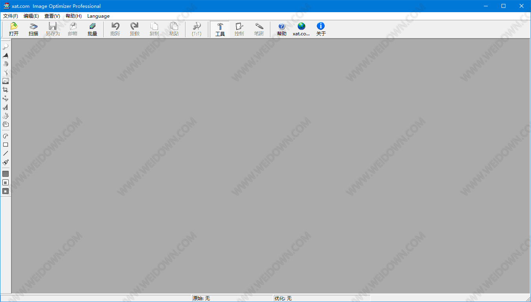
Task: Select the freehand lasso region tool
Action: 6,136
